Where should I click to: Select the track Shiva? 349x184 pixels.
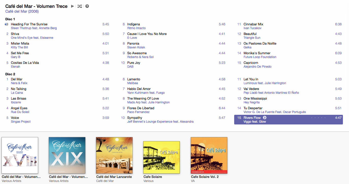tap(15, 34)
